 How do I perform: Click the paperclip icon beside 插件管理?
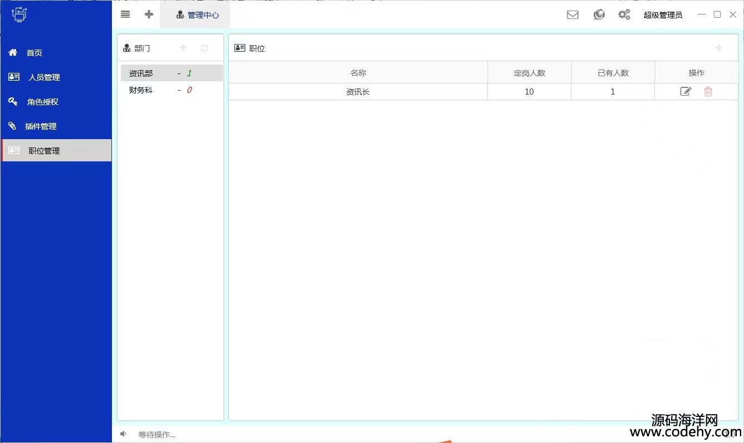(x=12, y=126)
